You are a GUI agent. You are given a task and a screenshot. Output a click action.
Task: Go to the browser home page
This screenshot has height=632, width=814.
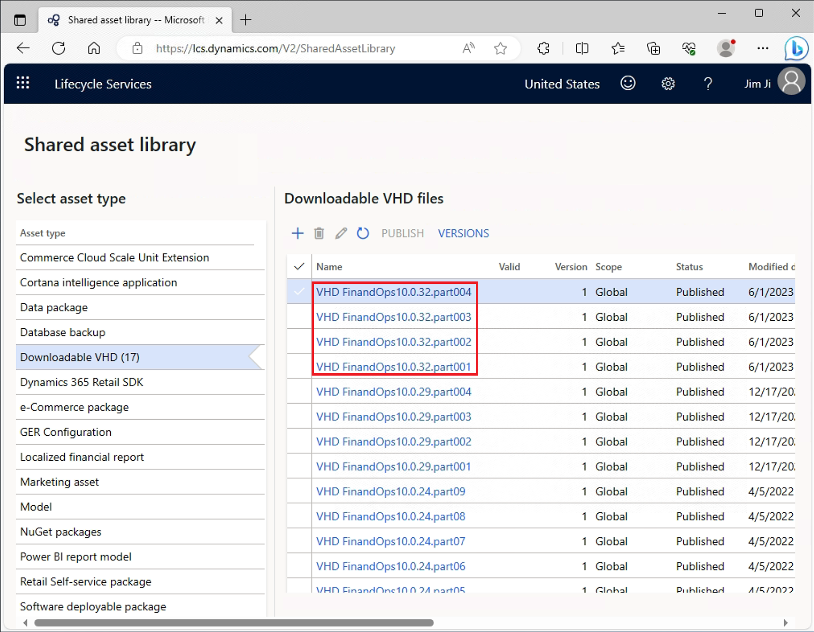[x=94, y=48]
